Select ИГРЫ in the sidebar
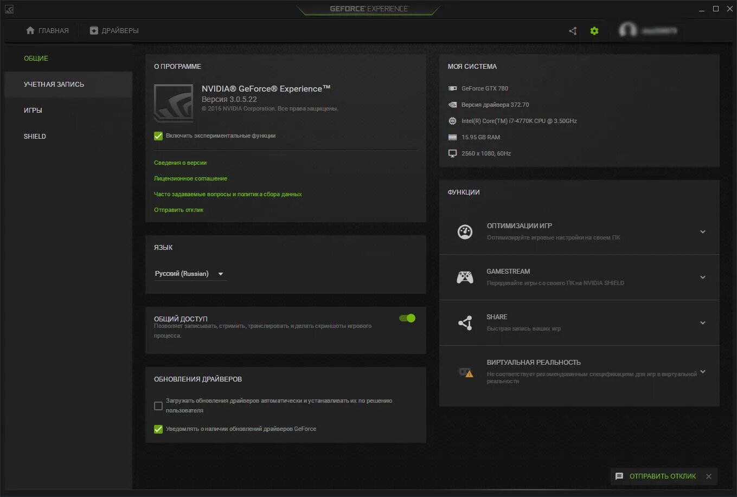 click(x=68, y=111)
